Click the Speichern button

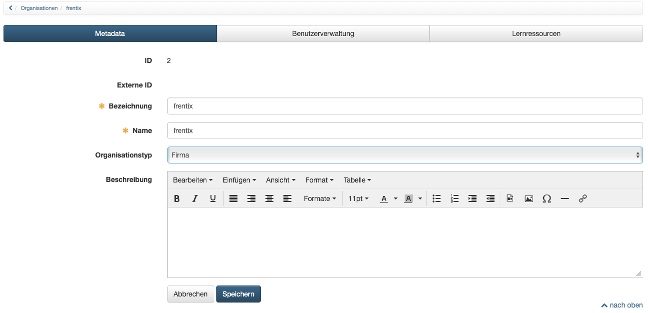238,294
